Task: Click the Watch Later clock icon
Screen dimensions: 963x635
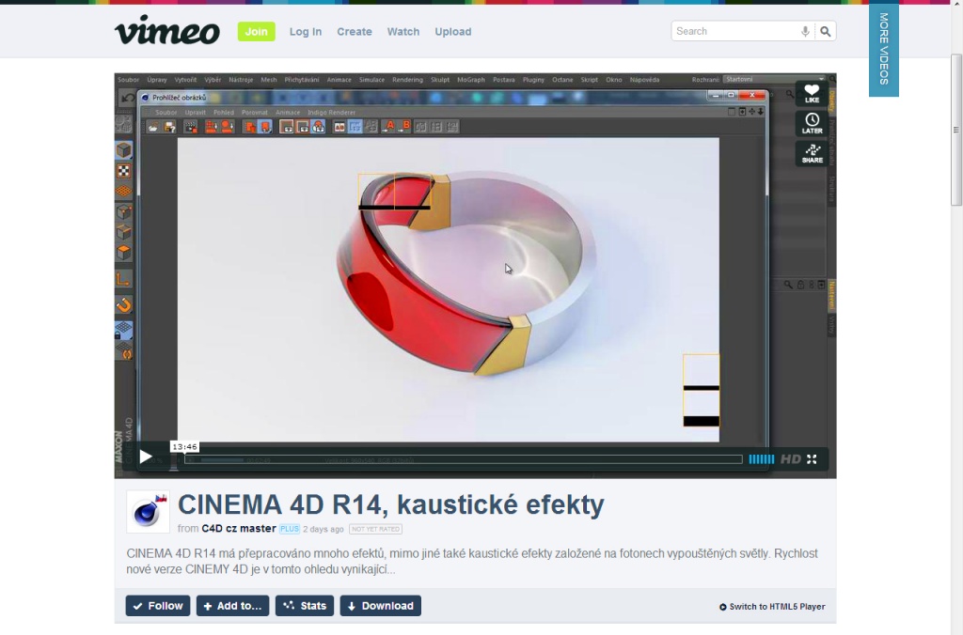Action: pyautogui.click(x=812, y=123)
